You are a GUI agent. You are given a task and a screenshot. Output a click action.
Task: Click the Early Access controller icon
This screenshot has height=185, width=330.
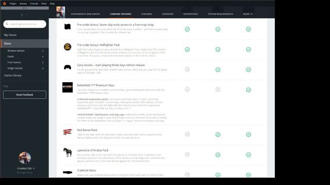68,67
